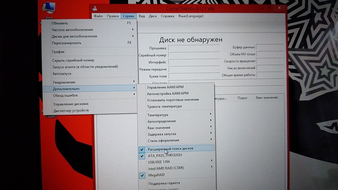Uncheck the ATA_PASS_THROUGH option
The image size is (338, 190).
pyautogui.click(x=177, y=155)
